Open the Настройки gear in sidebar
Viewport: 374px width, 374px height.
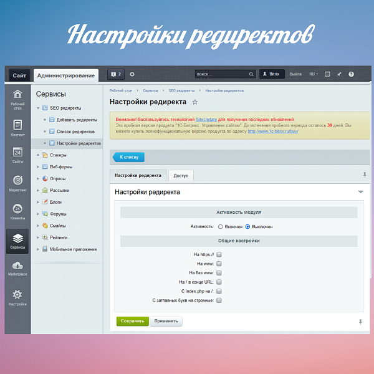(17, 297)
